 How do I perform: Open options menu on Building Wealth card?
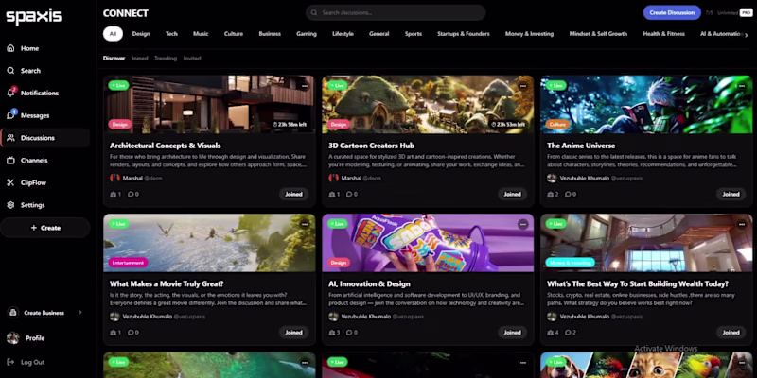[742, 224]
